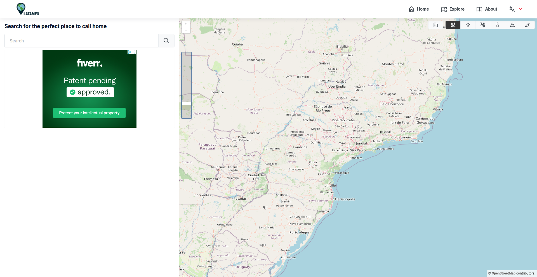
Task: Select the temperature thermometer map layer
Action: (x=498, y=25)
